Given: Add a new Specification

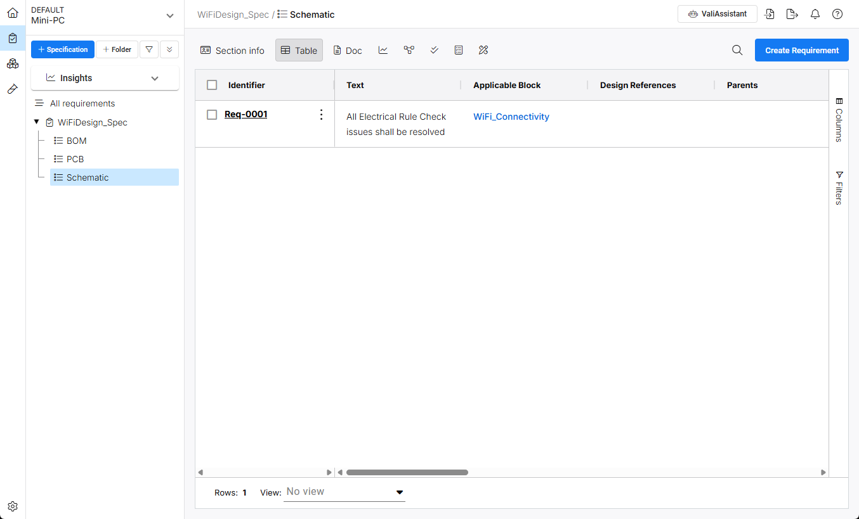Looking at the screenshot, I should click(63, 49).
